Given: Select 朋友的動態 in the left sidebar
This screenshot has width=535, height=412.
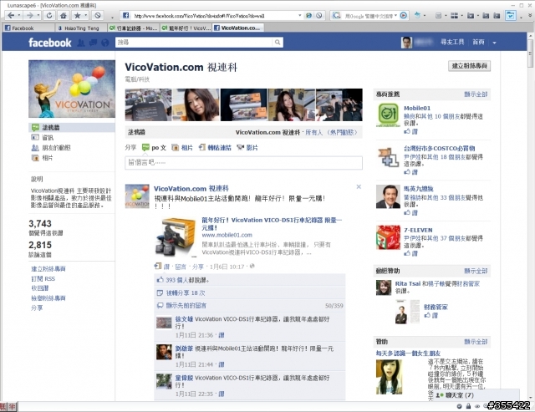Looking at the screenshot, I should tap(56, 148).
